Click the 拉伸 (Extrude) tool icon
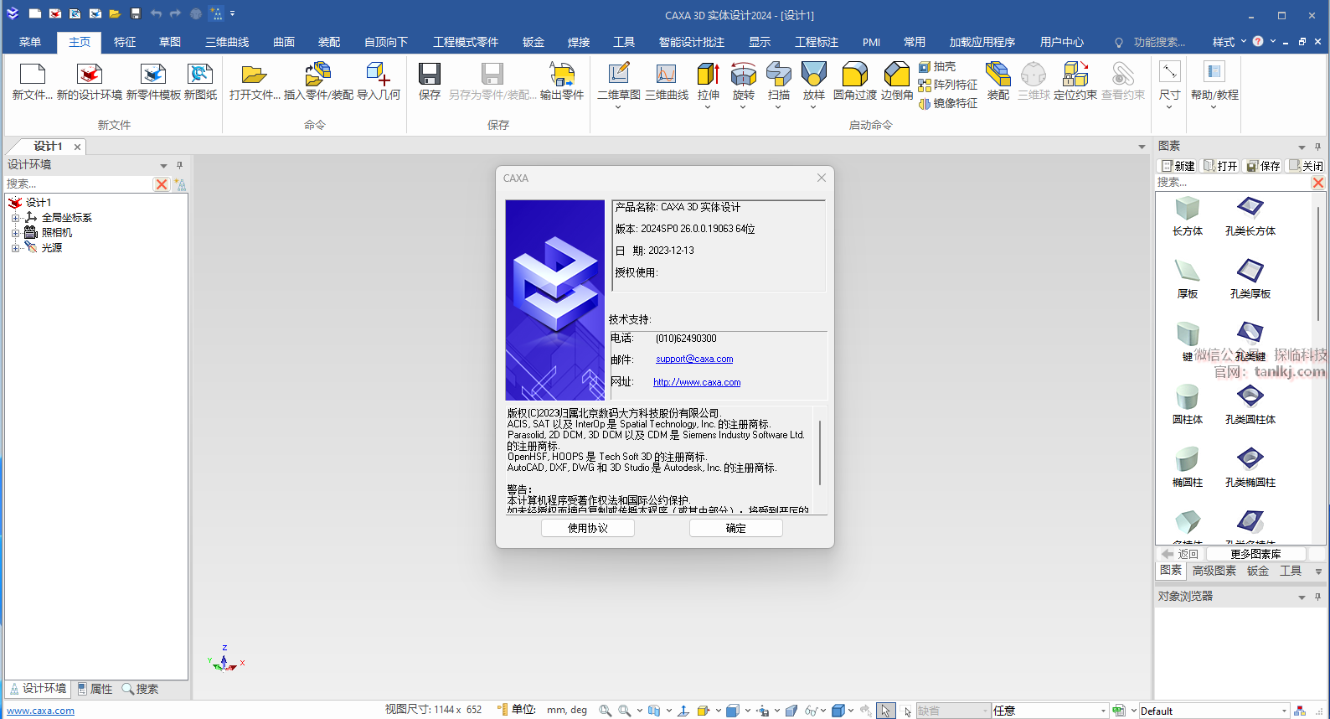Image resolution: width=1330 pixels, height=719 pixels. click(708, 75)
